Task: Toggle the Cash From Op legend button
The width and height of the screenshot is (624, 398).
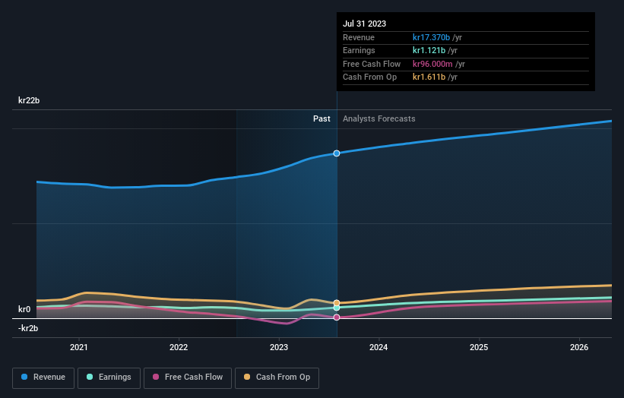Action: (x=277, y=377)
